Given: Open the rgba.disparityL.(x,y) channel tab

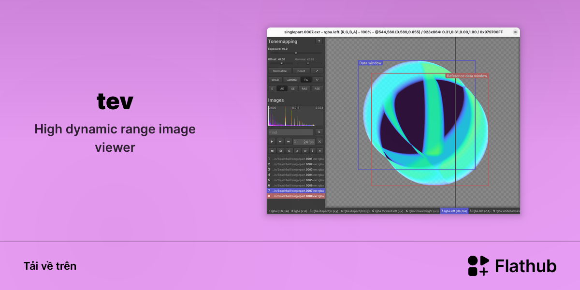Looking at the screenshot, I should (324, 211).
